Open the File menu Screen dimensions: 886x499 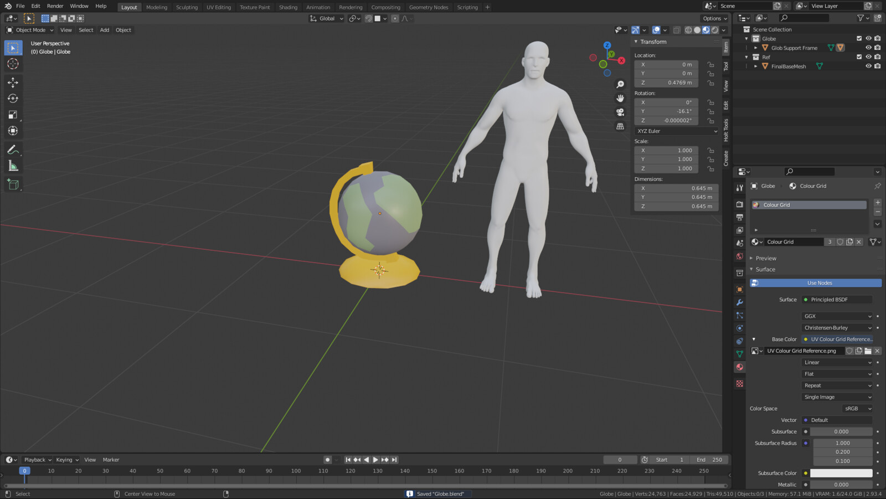pos(20,6)
